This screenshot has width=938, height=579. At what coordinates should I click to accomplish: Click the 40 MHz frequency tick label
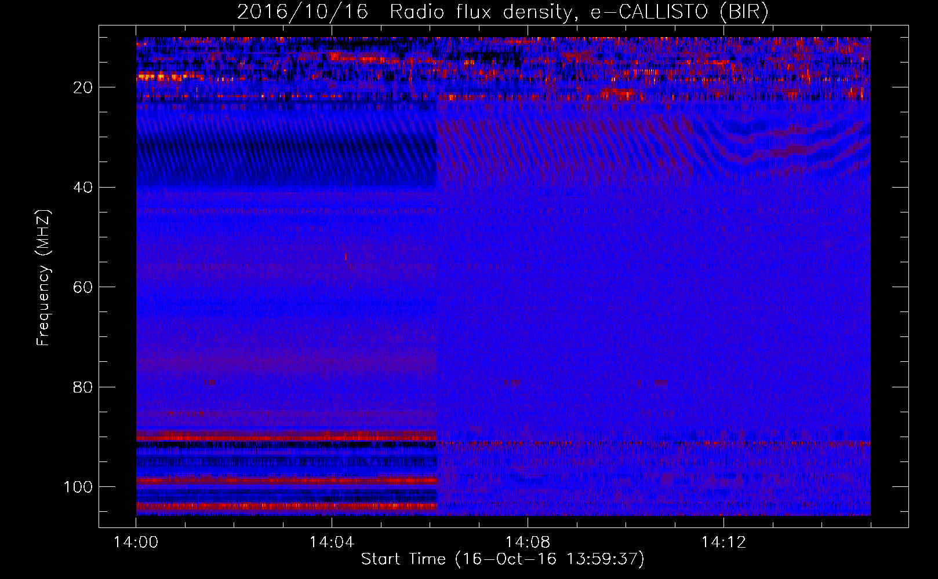[83, 188]
